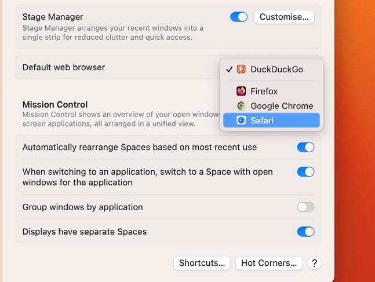Screen dimensions: 375x282
Task: Open help with the question mark button
Action: (x=314, y=263)
